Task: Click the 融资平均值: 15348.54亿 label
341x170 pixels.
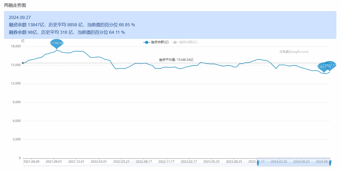Action: click(x=176, y=60)
